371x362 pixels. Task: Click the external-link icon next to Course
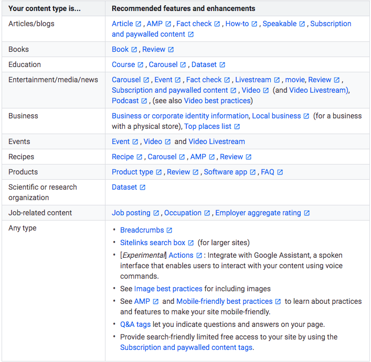(x=141, y=65)
